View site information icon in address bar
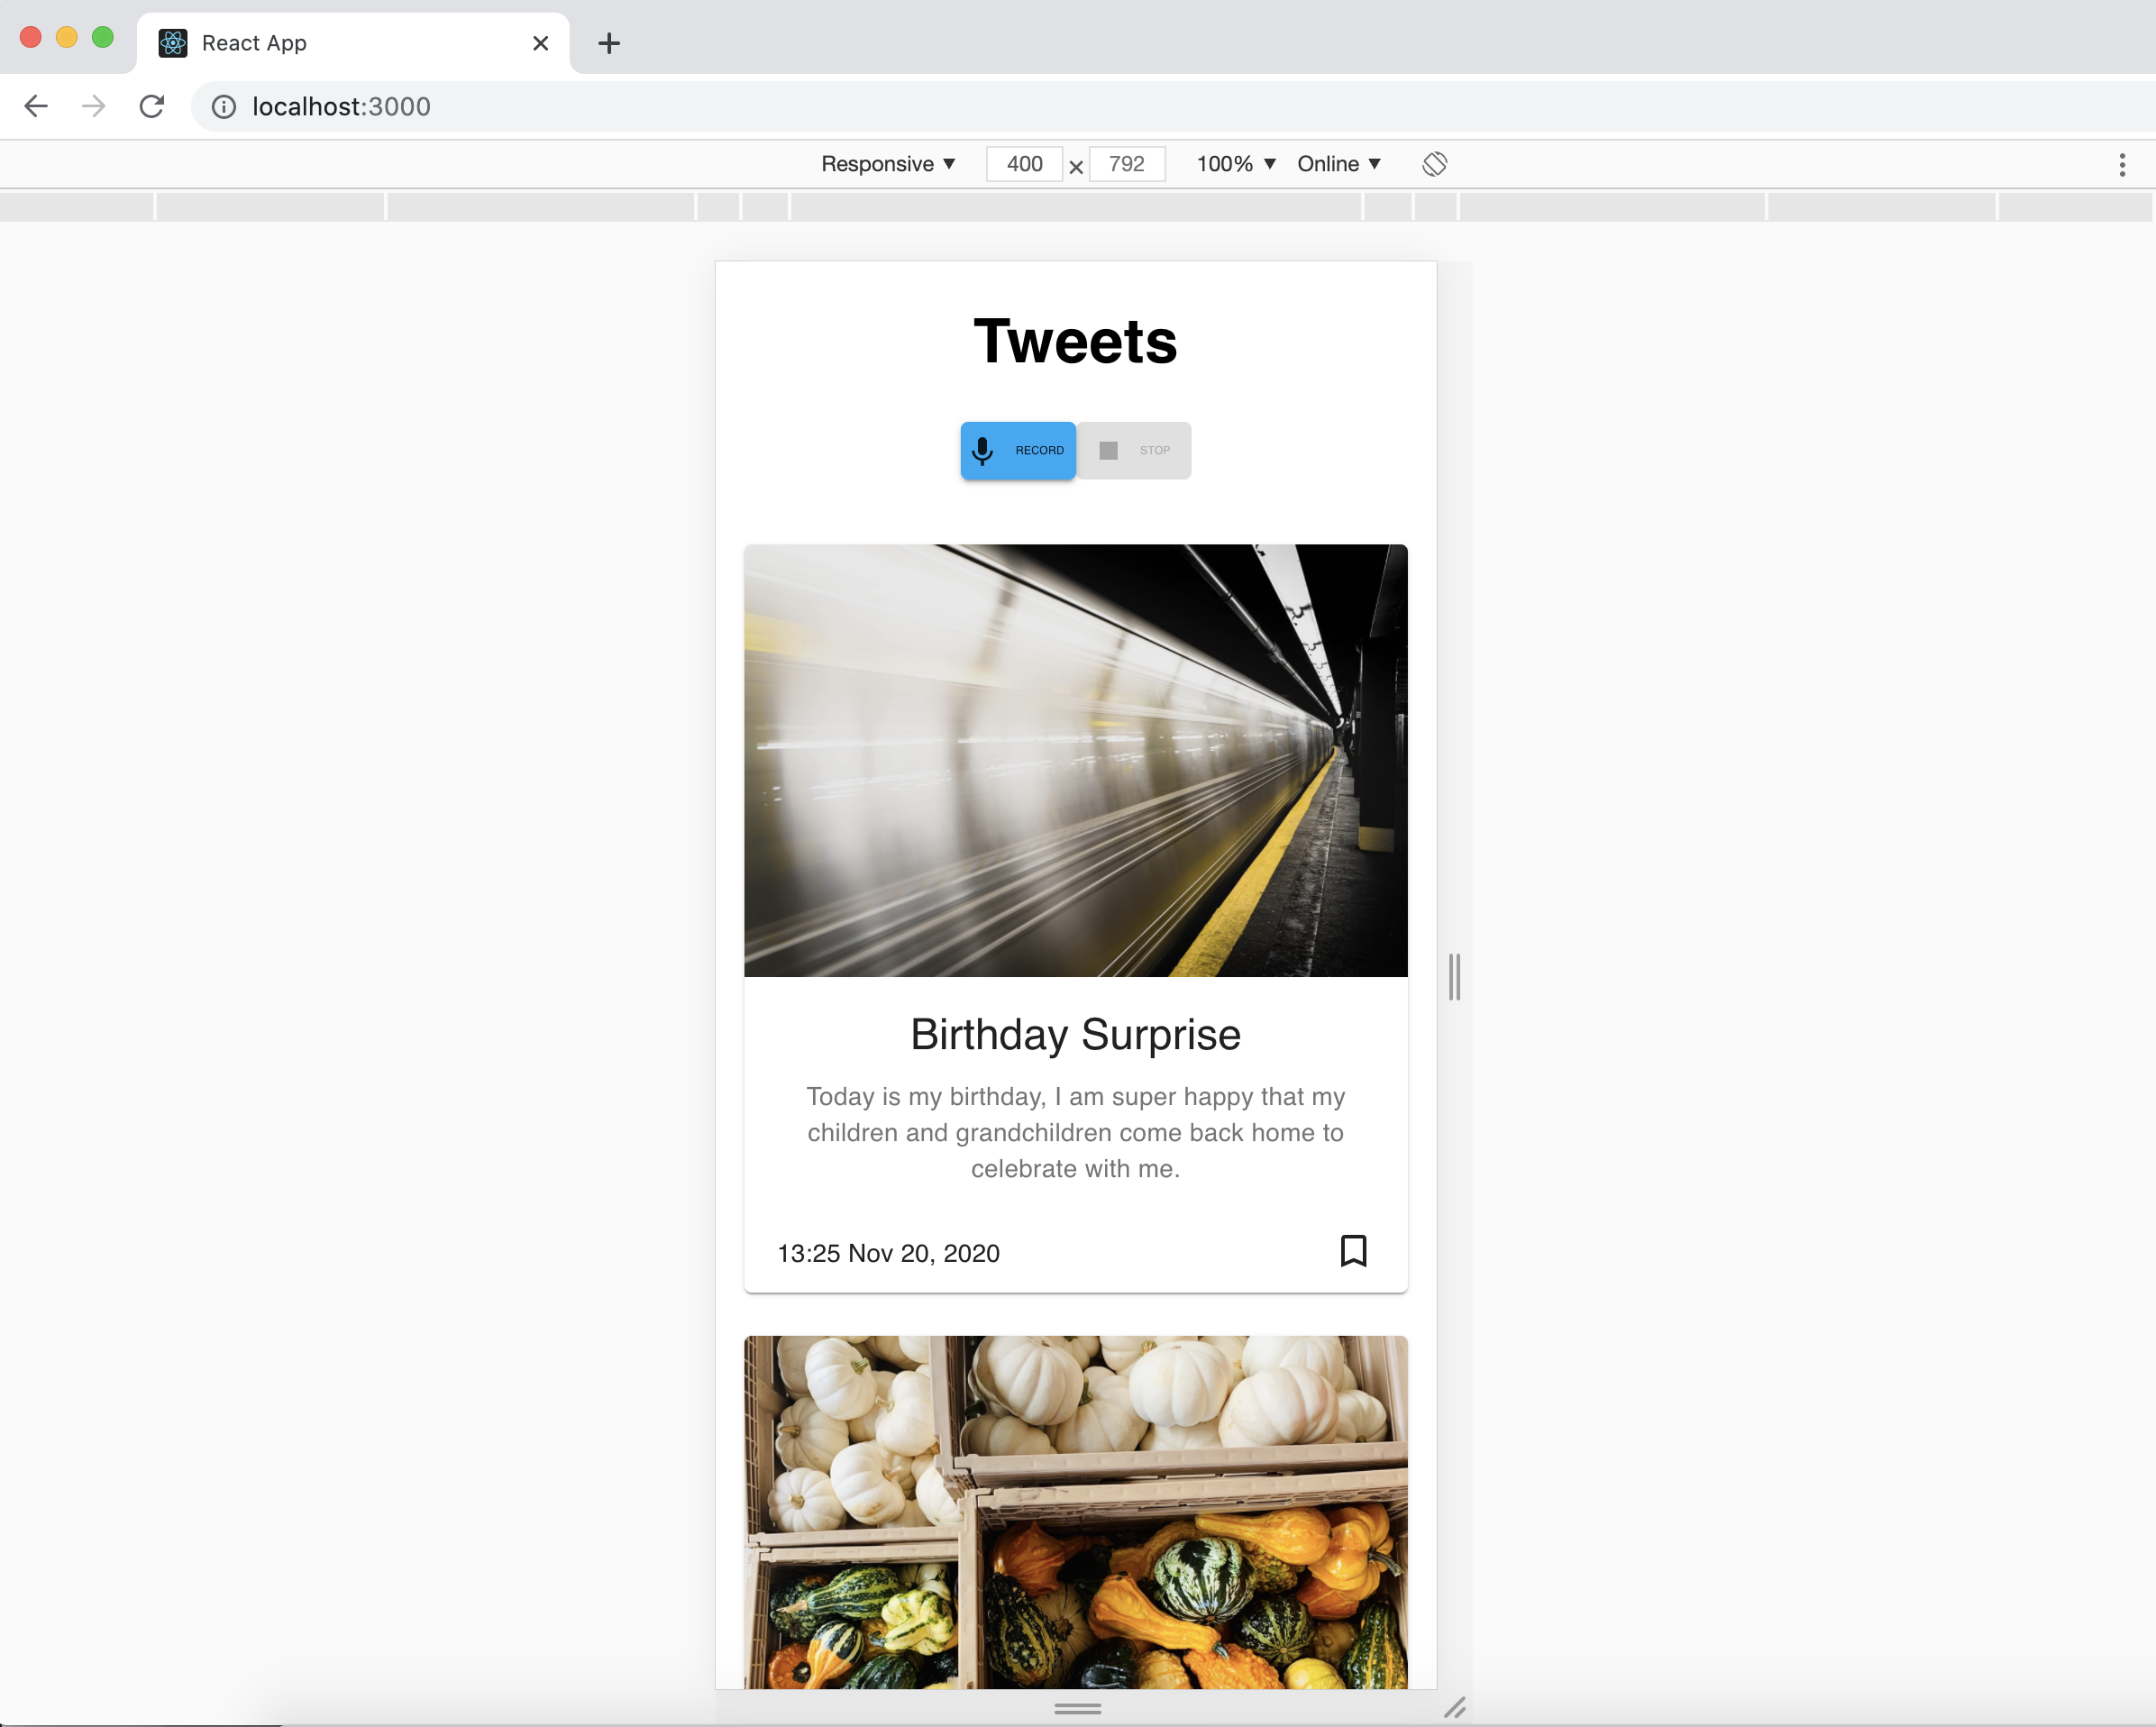The width and height of the screenshot is (2156, 1727). point(224,107)
